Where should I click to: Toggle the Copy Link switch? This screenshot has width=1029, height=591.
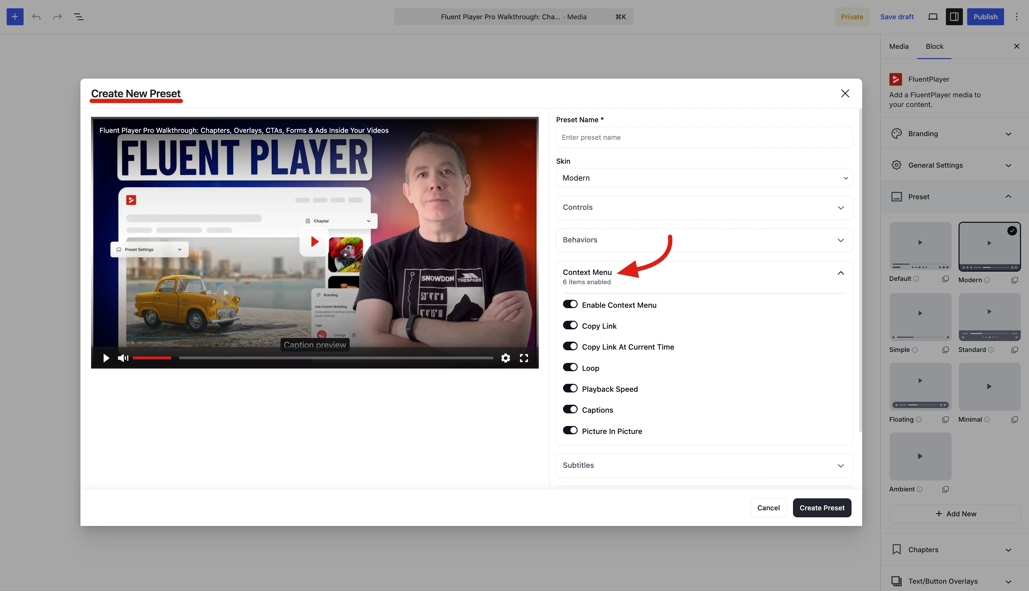(570, 325)
